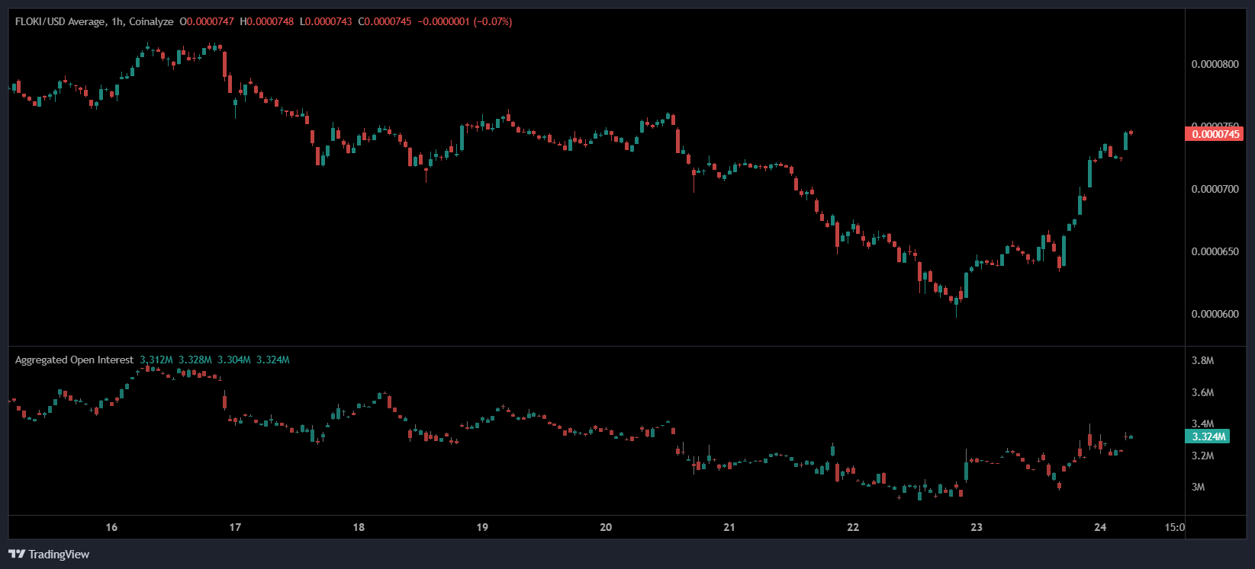This screenshot has width=1255, height=569.
Task: Click the 3.6M open interest axis label
Action: coord(1202,392)
